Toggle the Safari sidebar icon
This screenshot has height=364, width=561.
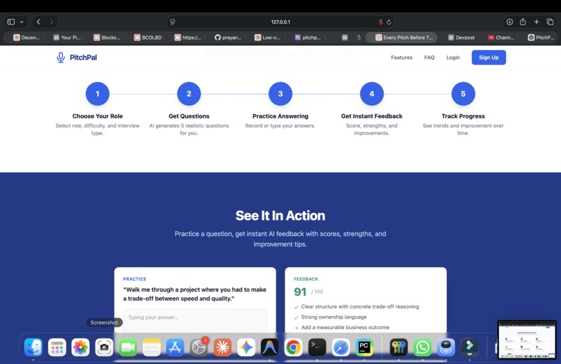(11, 22)
